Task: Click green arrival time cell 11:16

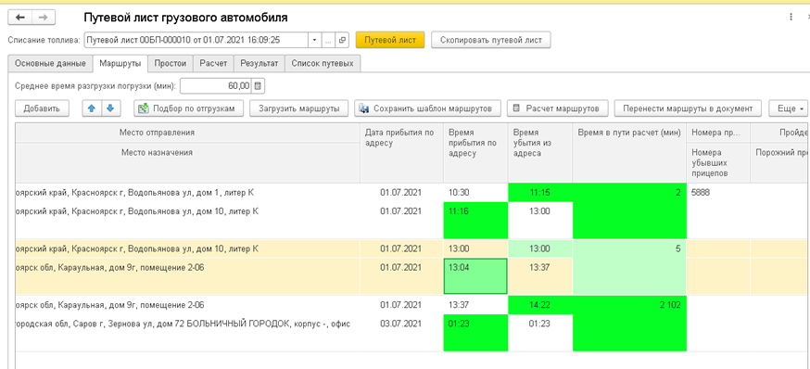Action: [475, 220]
